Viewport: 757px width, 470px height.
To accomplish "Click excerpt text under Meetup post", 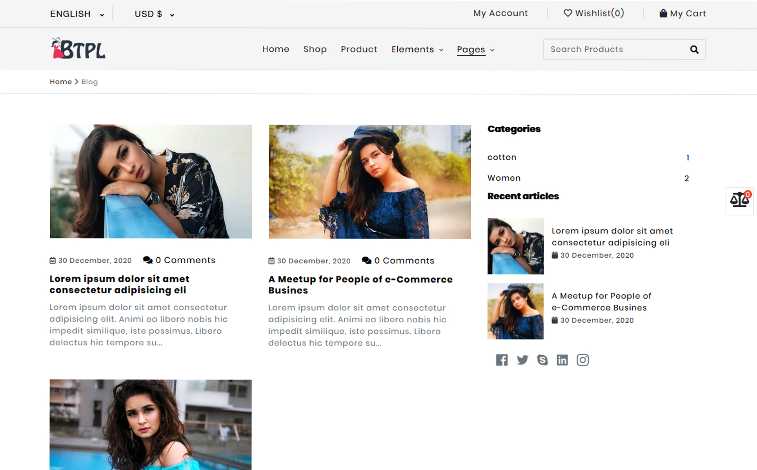I will coord(357,325).
